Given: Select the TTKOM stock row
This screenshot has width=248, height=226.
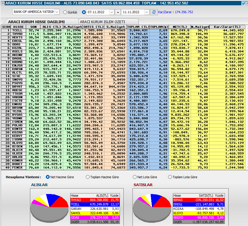Looking at the screenshot, I should pyautogui.click(x=123, y=94).
